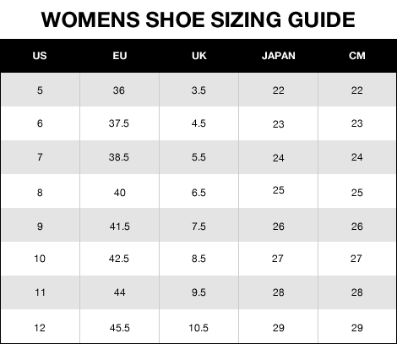Screen dimensions: 397x344
Task: Click EU size 41.5 cell
Action: click(x=120, y=227)
